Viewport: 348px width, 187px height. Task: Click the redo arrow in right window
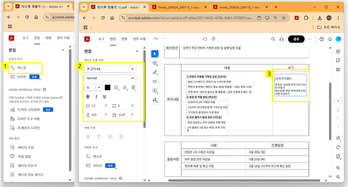165,39
